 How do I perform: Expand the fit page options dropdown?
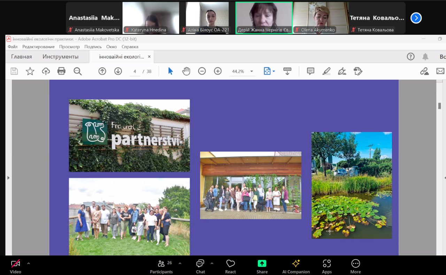274,71
